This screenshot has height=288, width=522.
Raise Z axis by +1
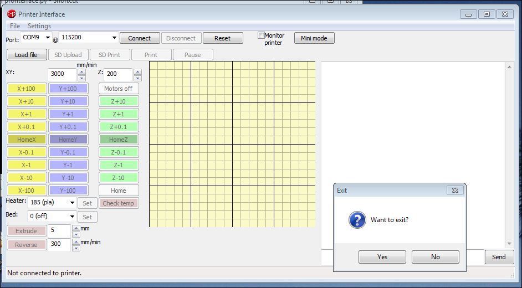point(119,114)
